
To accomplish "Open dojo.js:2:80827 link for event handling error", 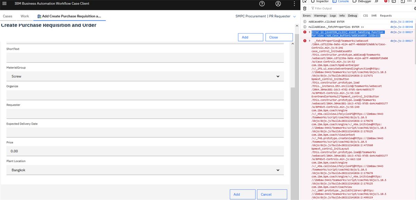I will [x=401, y=32].
